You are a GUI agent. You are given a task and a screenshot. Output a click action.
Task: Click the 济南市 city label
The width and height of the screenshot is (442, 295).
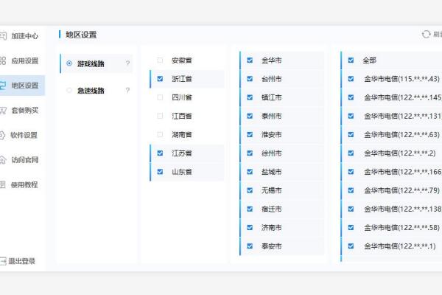(271, 228)
